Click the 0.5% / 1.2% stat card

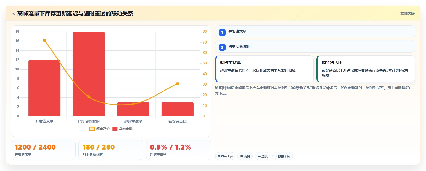coord(178,150)
